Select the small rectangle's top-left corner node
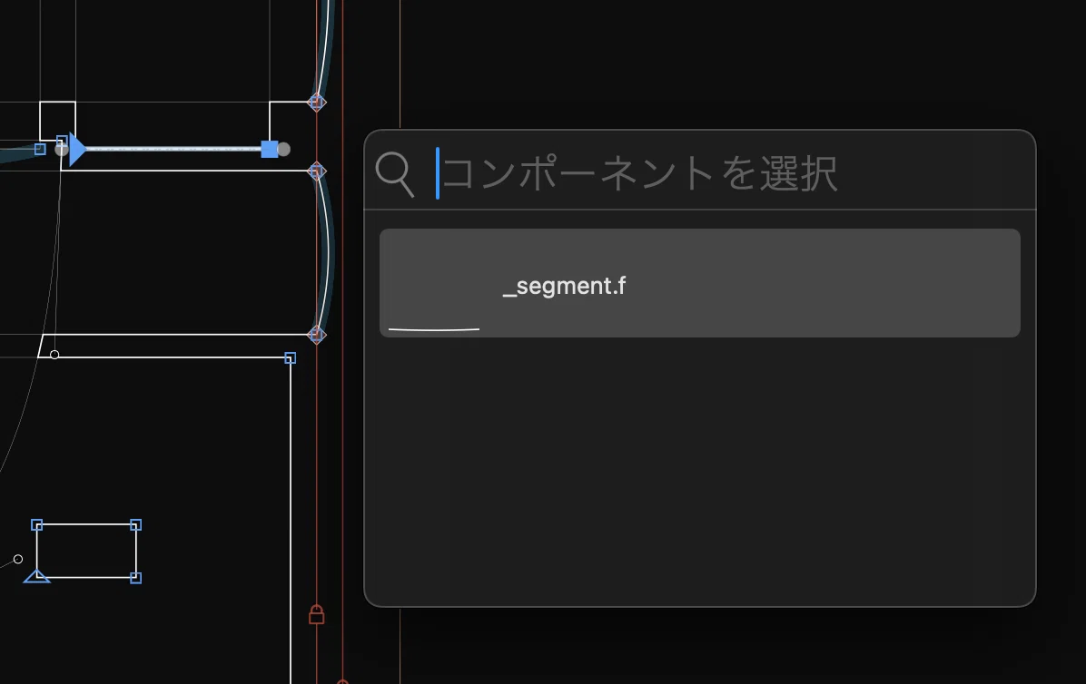Viewport: 1086px width, 684px height. (x=37, y=525)
